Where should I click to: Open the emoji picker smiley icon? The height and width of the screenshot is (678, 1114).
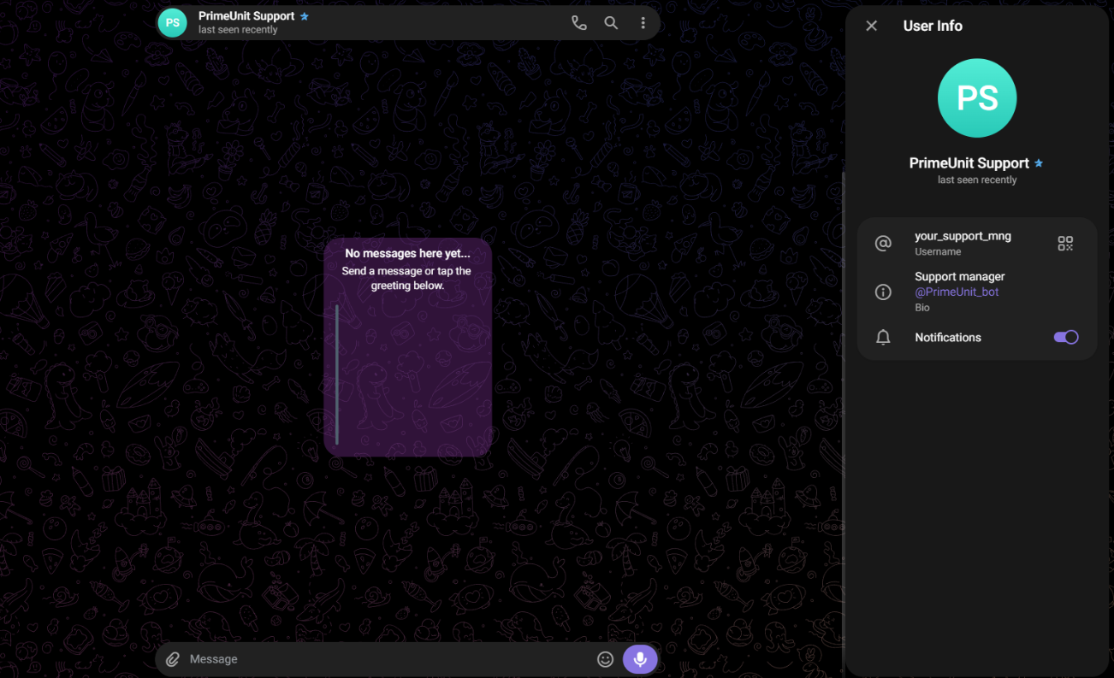(605, 659)
